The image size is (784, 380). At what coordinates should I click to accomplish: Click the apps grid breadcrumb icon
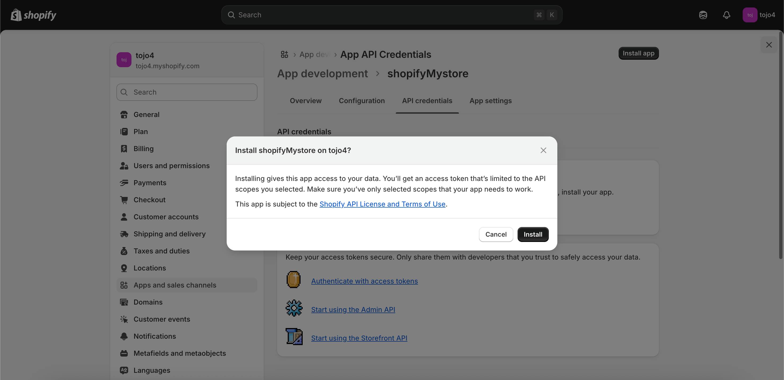(284, 54)
